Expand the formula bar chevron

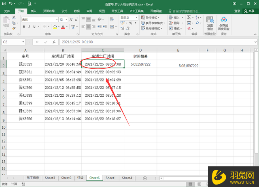click(x=255, y=42)
